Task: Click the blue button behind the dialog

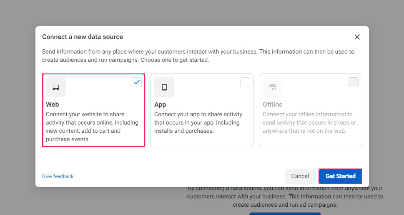Action: (x=285, y=214)
